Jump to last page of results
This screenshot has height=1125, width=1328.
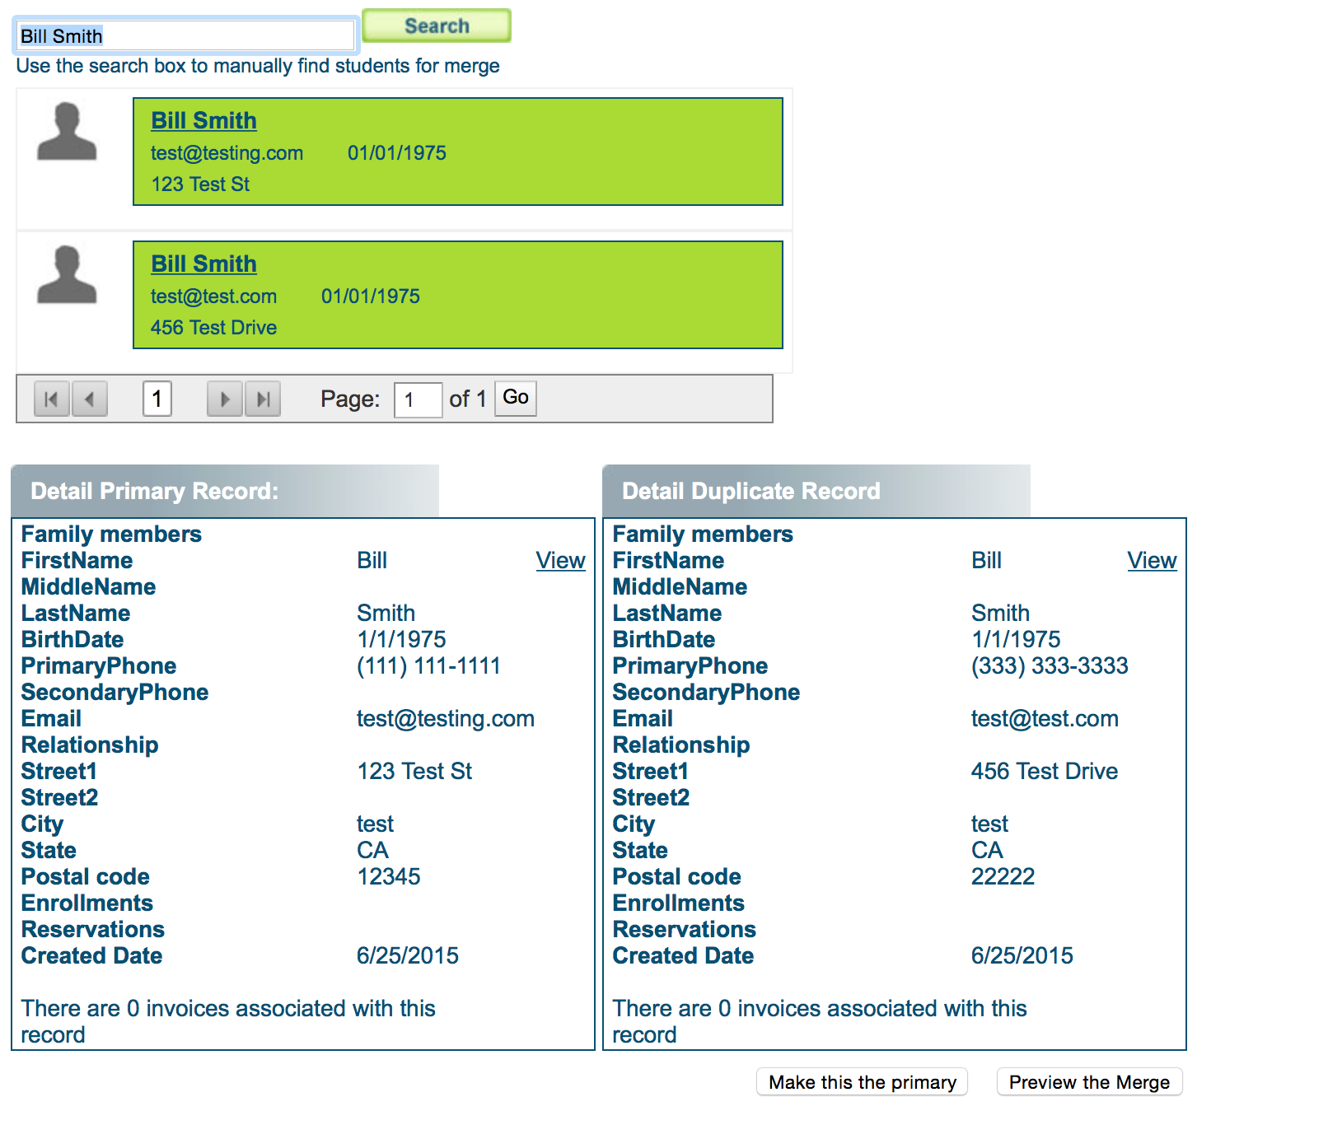pyautogui.click(x=263, y=399)
